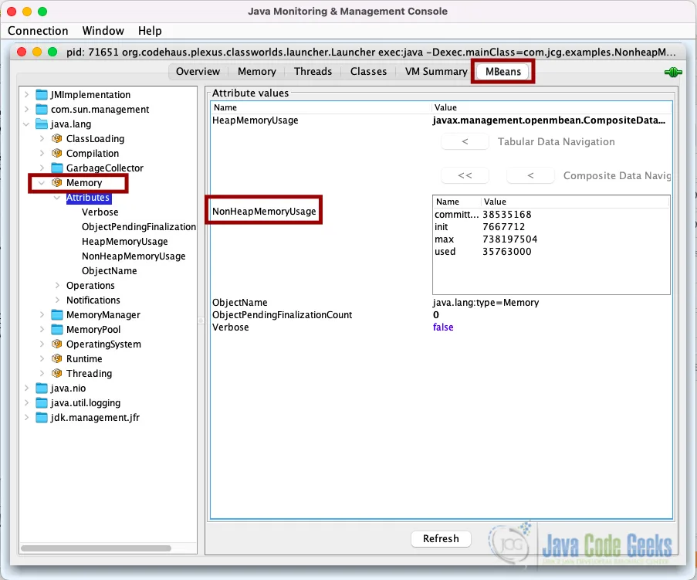Expand the GarbageCollector node
This screenshot has height=580, width=697.
pos(42,168)
